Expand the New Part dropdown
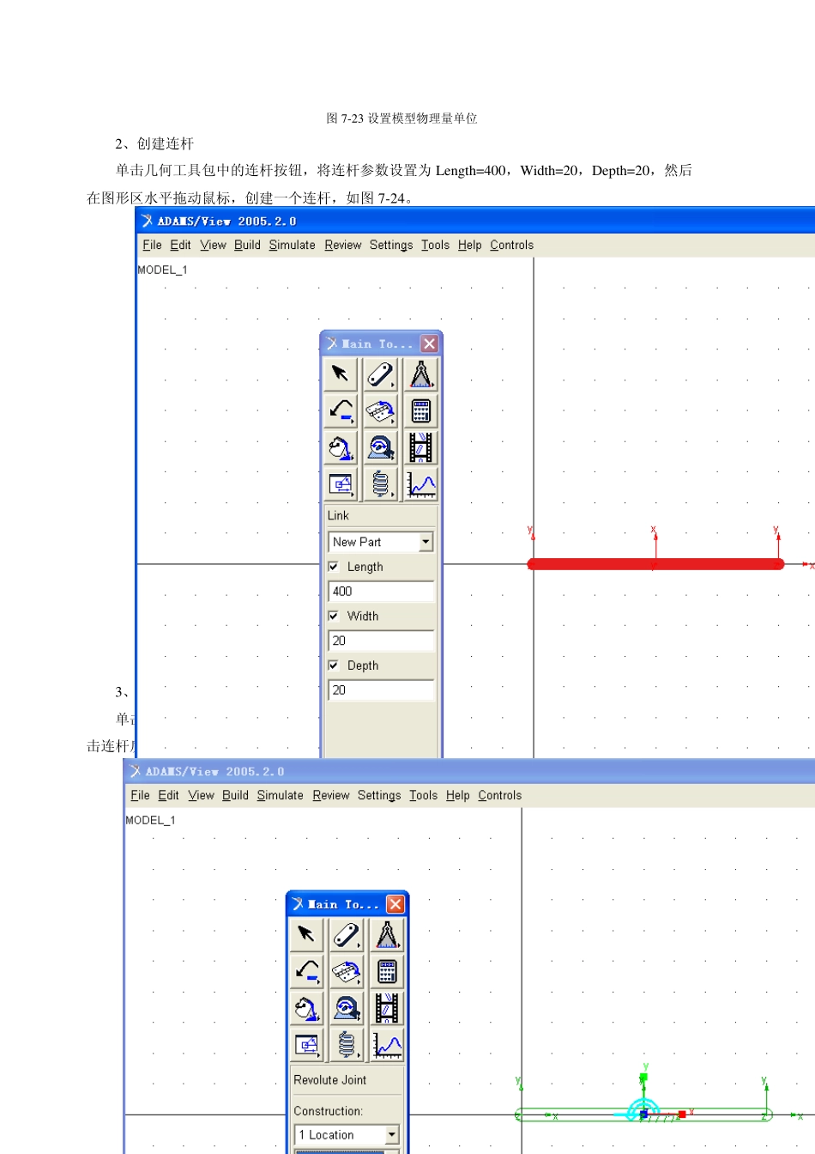This screenshot has width=815, height=1154. [426, 542]
